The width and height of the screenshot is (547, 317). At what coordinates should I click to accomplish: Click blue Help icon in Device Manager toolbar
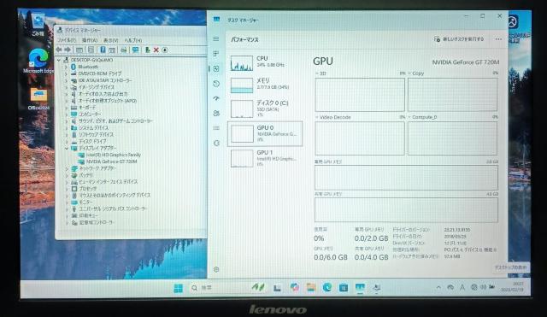103,50
